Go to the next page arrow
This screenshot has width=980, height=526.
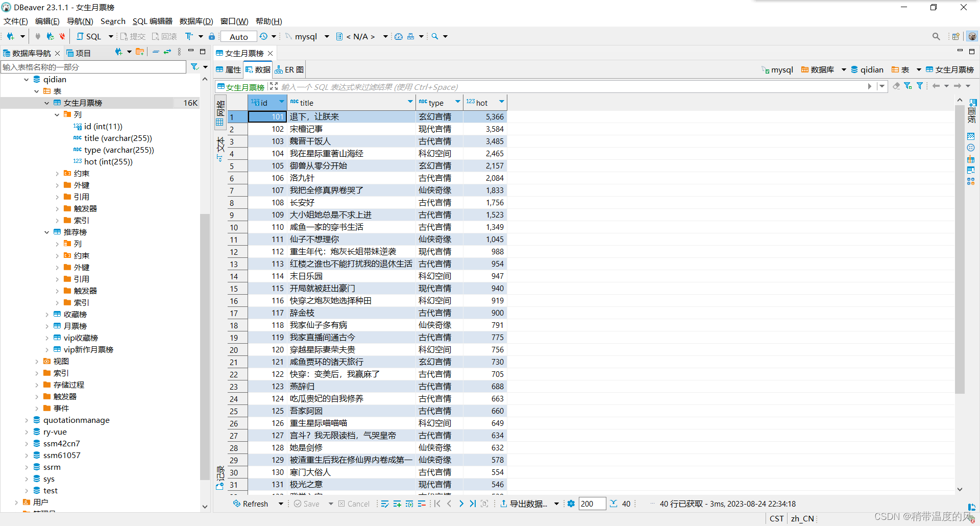point(461,504)
